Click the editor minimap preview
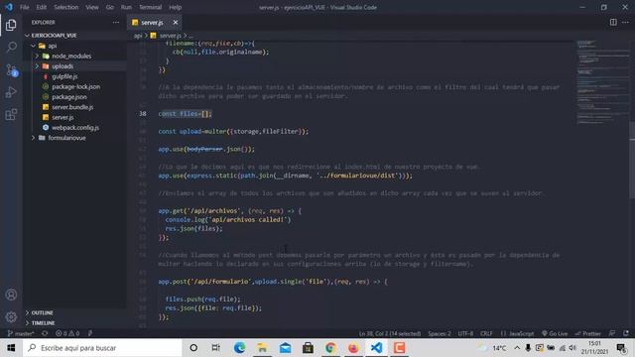 point(602,81)
